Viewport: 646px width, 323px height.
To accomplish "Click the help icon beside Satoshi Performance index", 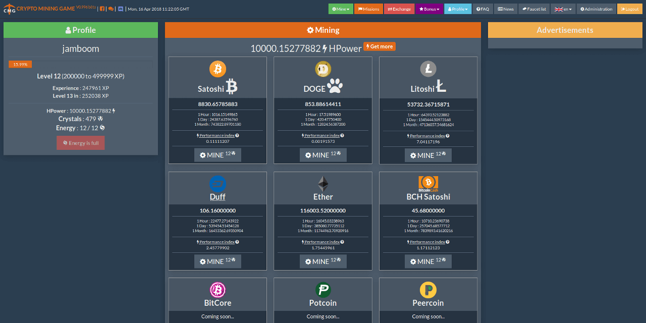I will point(237,135).
